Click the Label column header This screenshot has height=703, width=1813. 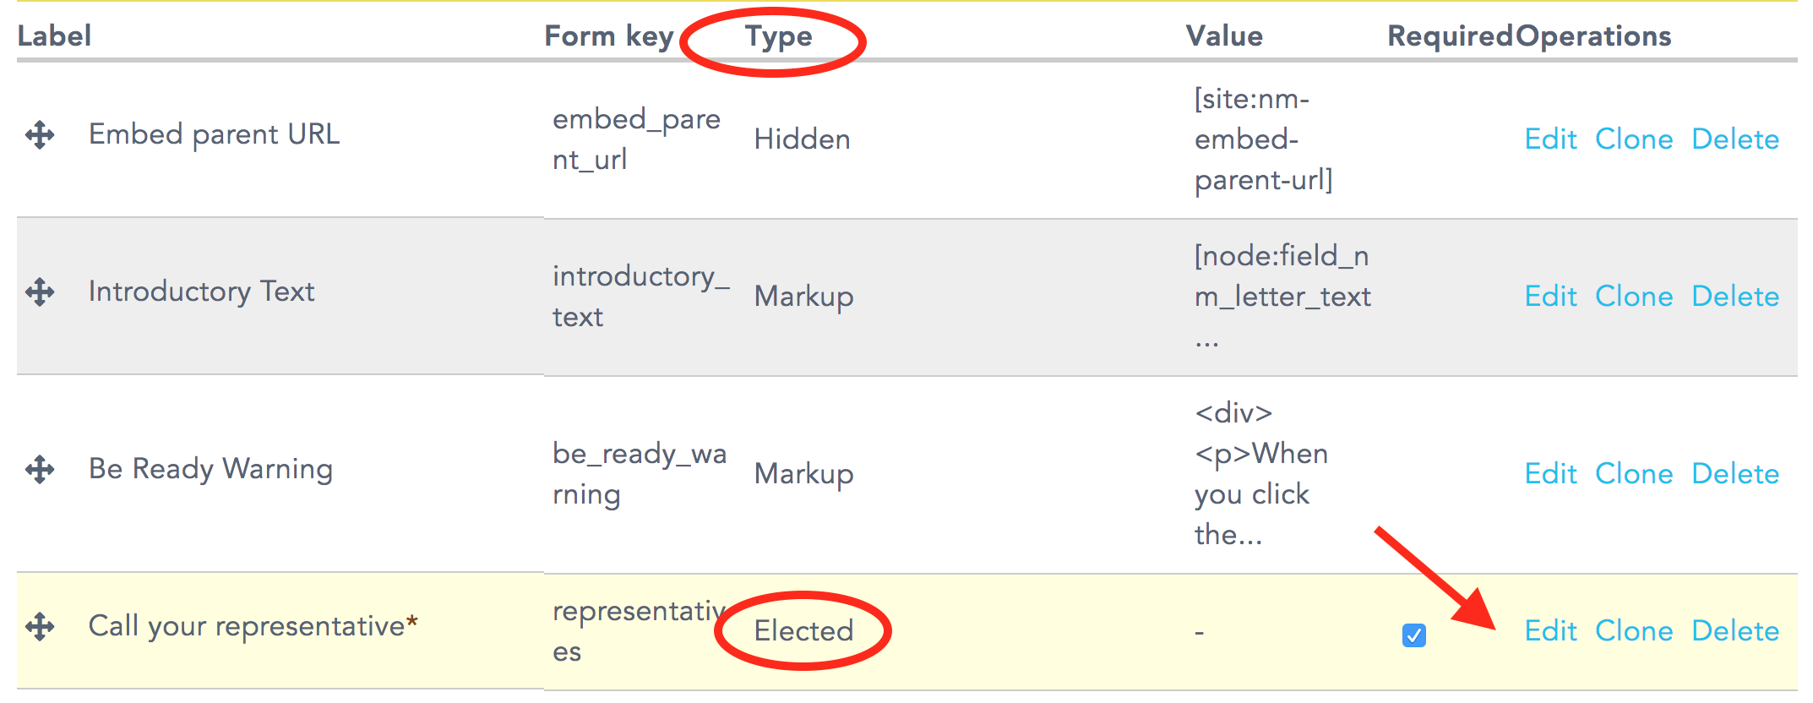tap(54, 35)
